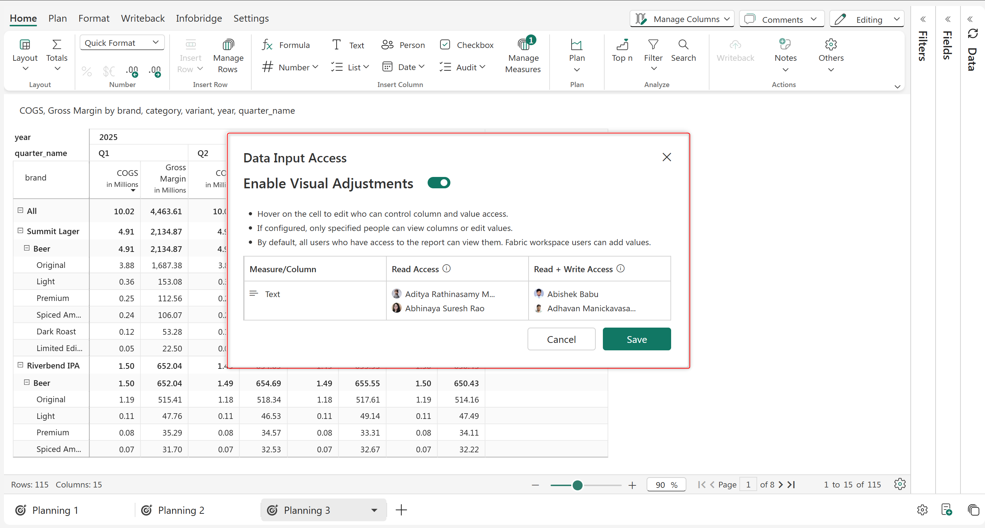Toggle Enable Visual Adjustments switch
The height and width of the screenshot is (528, 985).
tap(439, 183)
